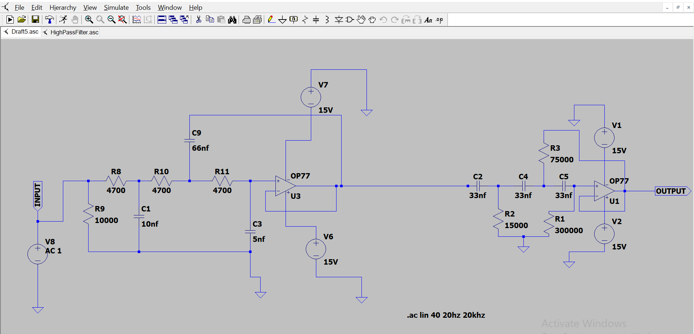The height and width of the screenshot is (334, 694).
Task: Select the Resistor placement tool
Action: (x=305, y=20)
